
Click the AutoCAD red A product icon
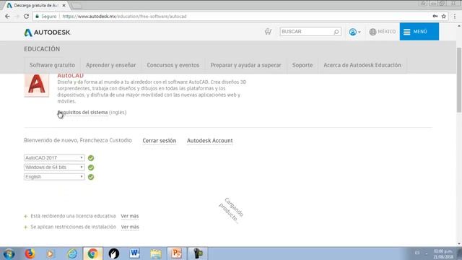pos(37,84)
